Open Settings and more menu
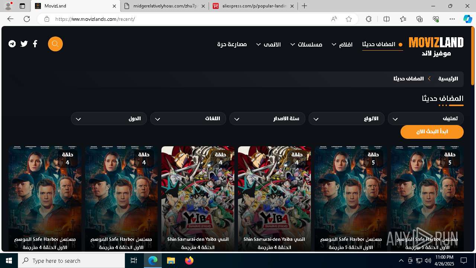Screen dimensions: 476x268 pyautogui.click(x=452, y=19)
